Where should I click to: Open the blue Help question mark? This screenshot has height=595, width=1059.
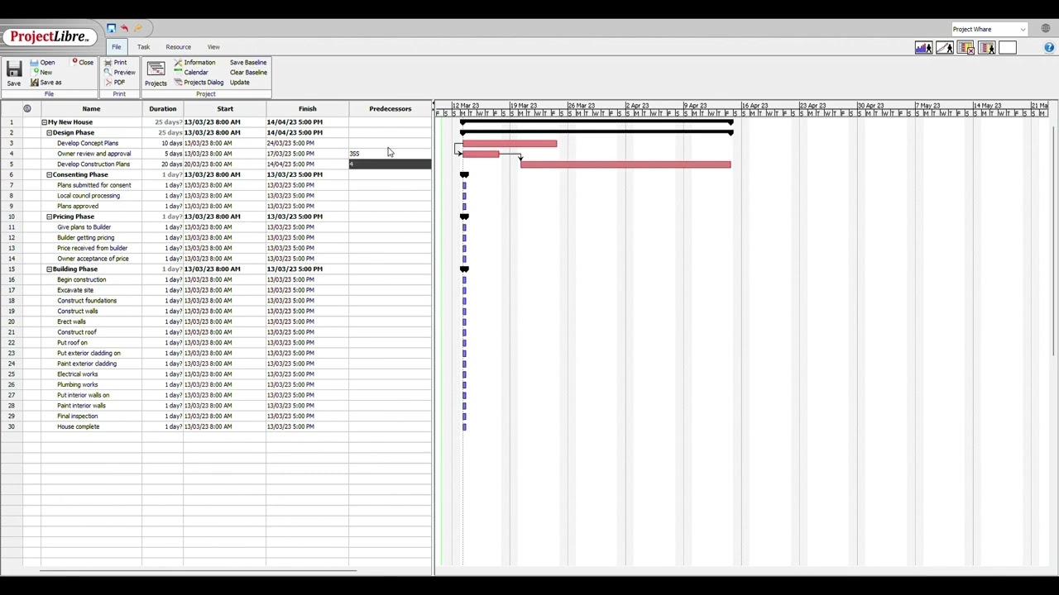(1049, 48)
